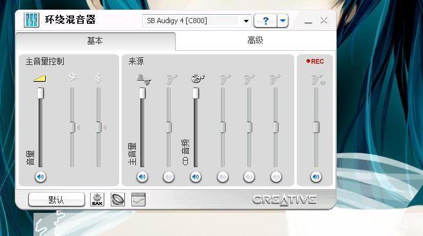Screen dimensions: 423x236
Task: Click the 来源 panel title
Action: coord(136,61)
